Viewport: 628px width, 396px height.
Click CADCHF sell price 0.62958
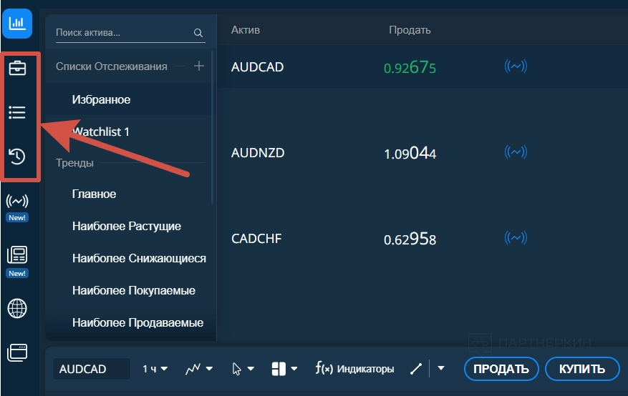410,239
